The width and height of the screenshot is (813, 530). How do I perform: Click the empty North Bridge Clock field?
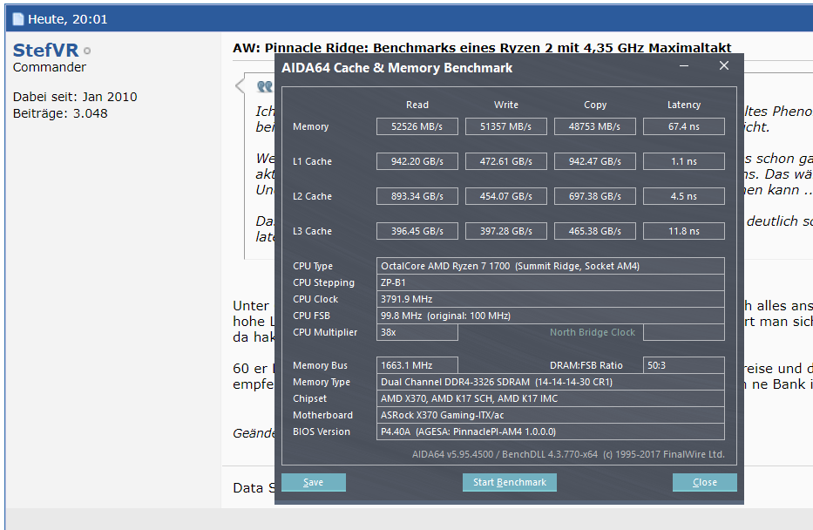(x=683, y=332)
